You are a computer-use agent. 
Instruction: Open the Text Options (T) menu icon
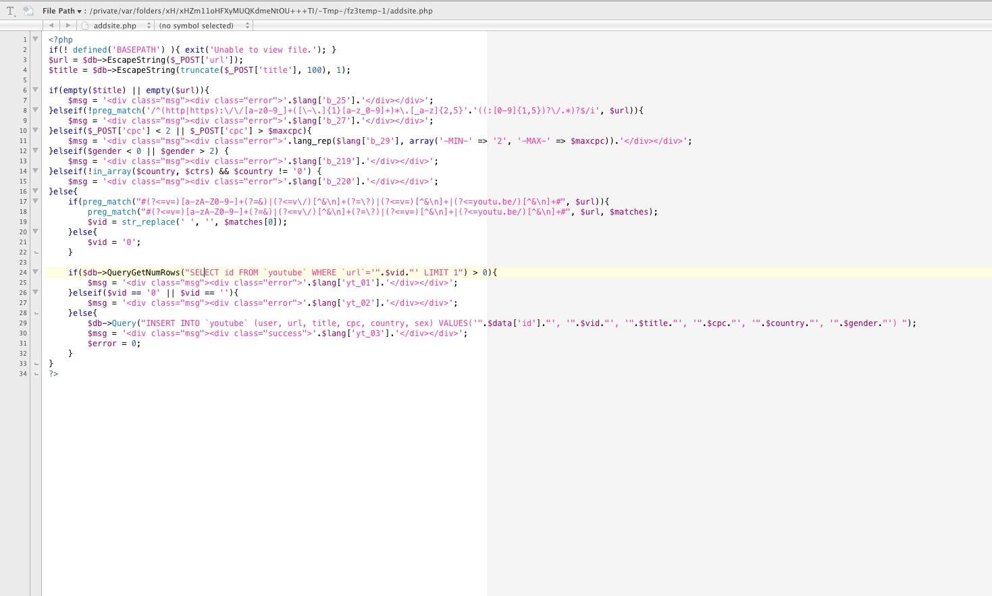(x=10, y=11)
